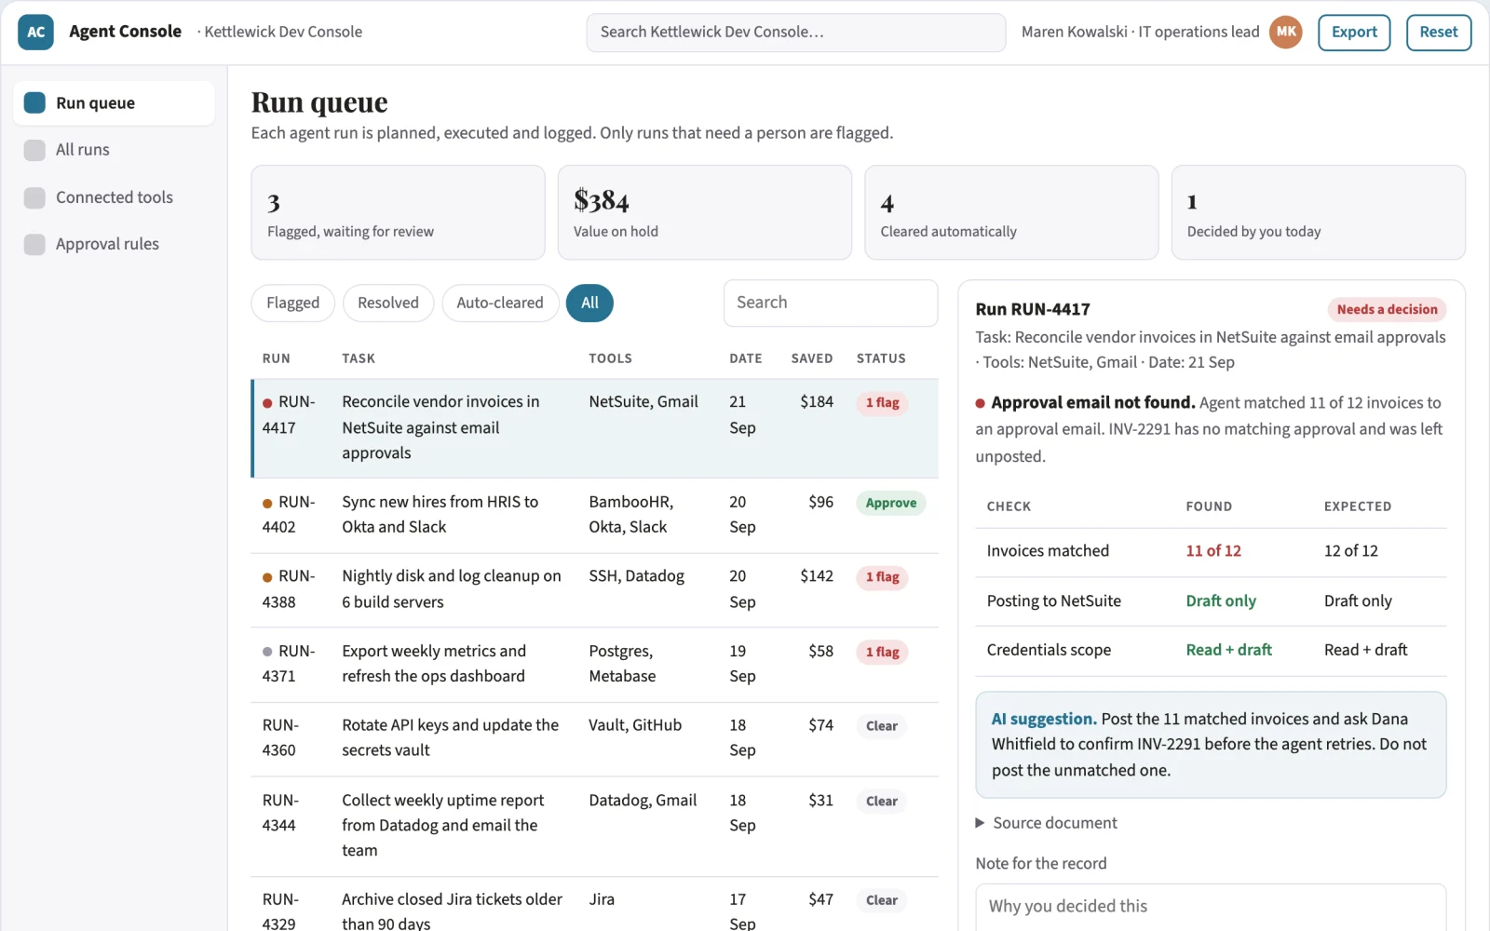The width and height of the screenshot is (1490, 931).
Task: Click the Export button
Action: point(1354,32)
